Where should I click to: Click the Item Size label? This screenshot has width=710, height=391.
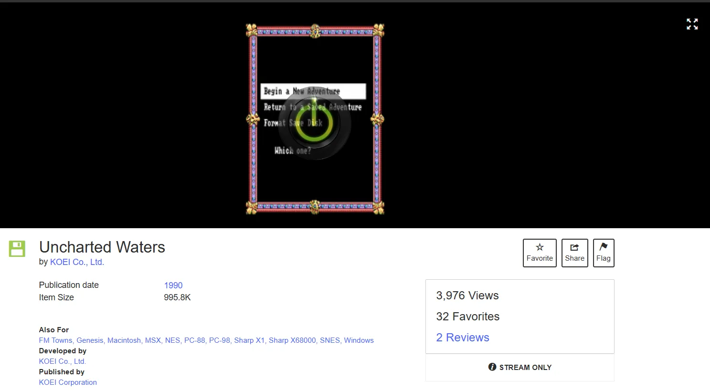(x=56, y=297)
